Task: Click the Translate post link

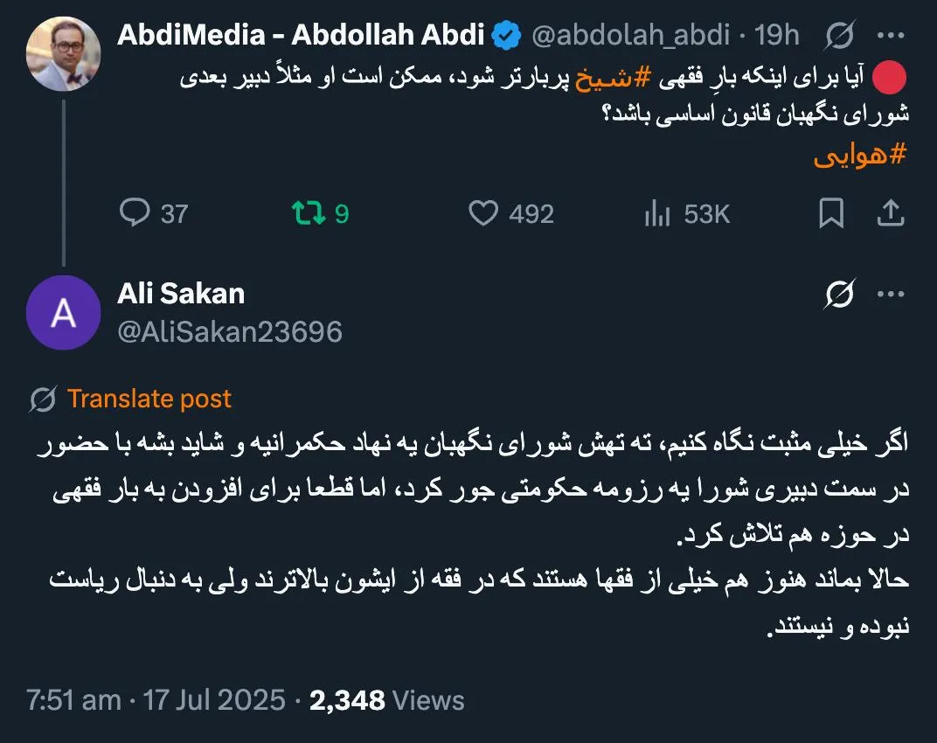Action: (x=148, y=399)
